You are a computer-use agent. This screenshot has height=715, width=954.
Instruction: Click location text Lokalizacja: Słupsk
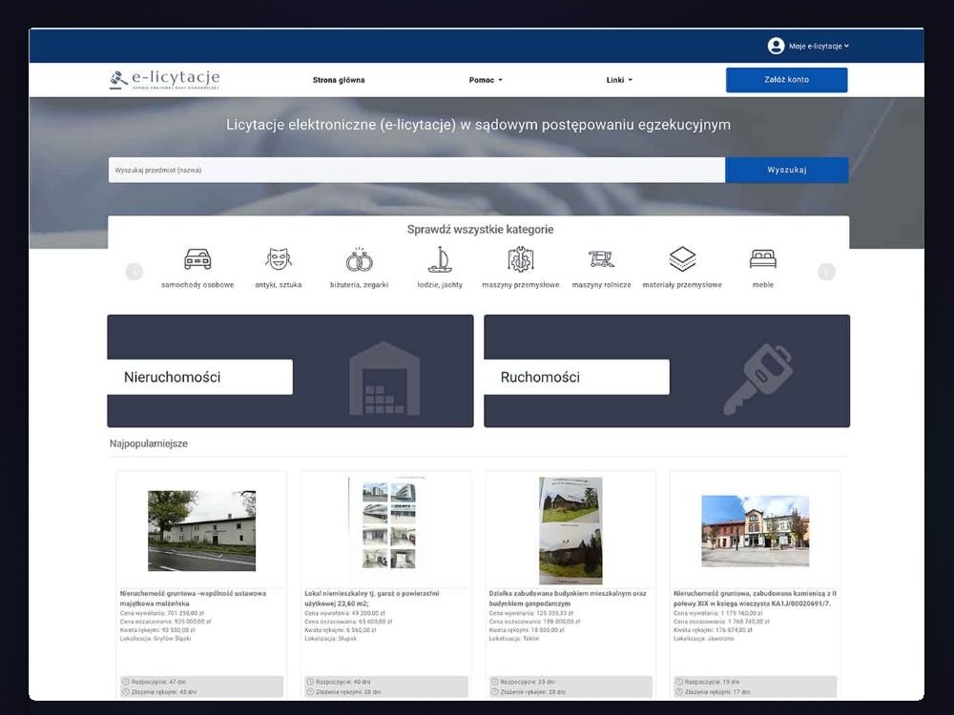(330, 639)
